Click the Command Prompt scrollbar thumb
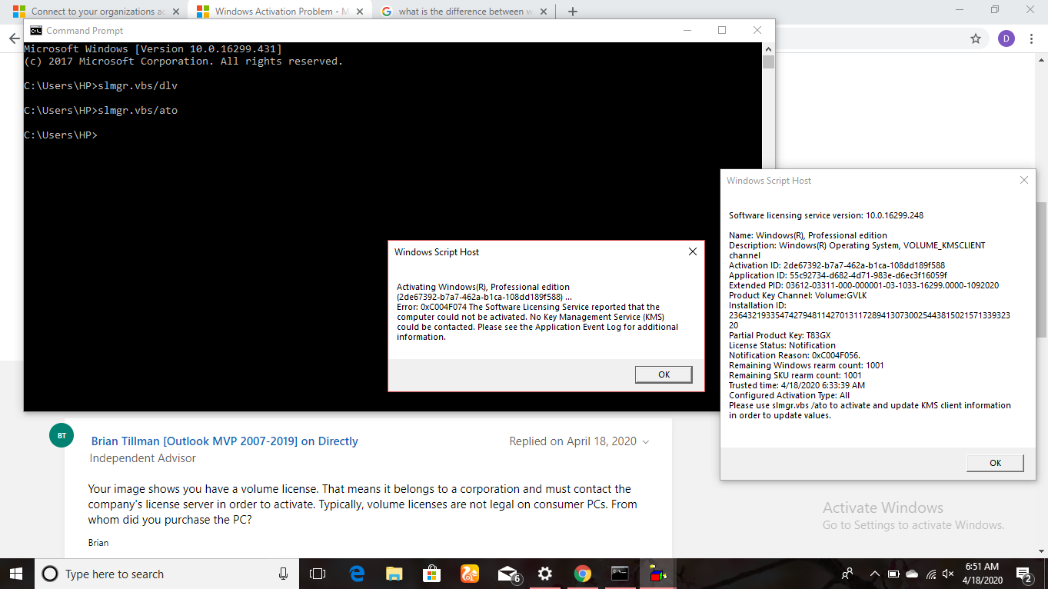This screenshot has width=1048, height=589. tap(768, 62)
